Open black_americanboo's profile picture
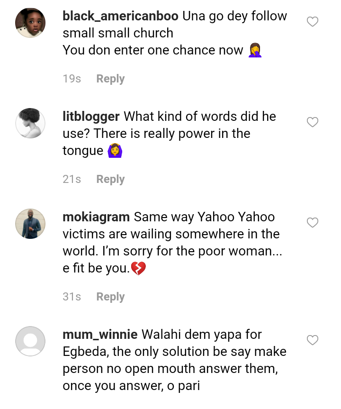The height and width of the screenshot is (409, 341). (30, 23)
